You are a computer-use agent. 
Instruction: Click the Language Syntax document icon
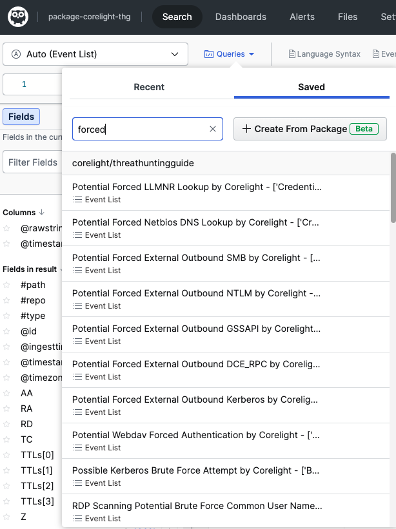pyautogui.click(x=292, y=54)
